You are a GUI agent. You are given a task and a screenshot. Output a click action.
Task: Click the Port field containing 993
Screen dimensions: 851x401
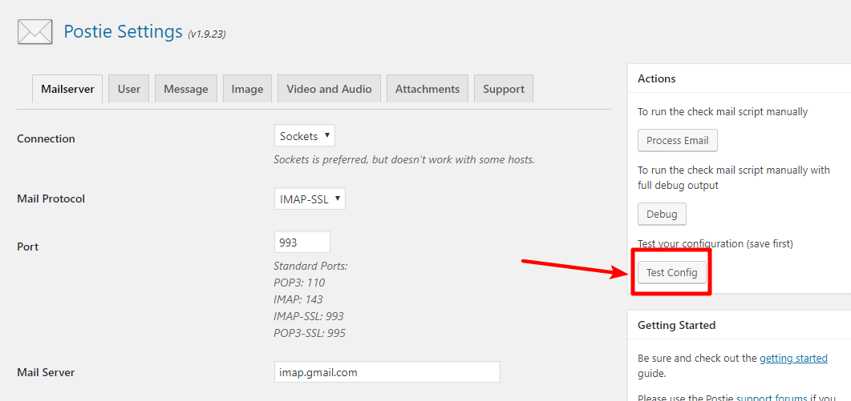click(x=302, y=242)
